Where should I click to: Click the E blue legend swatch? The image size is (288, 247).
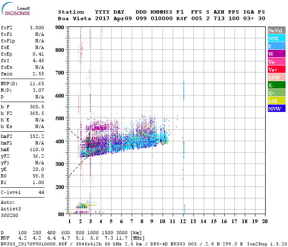click(276, 46)
